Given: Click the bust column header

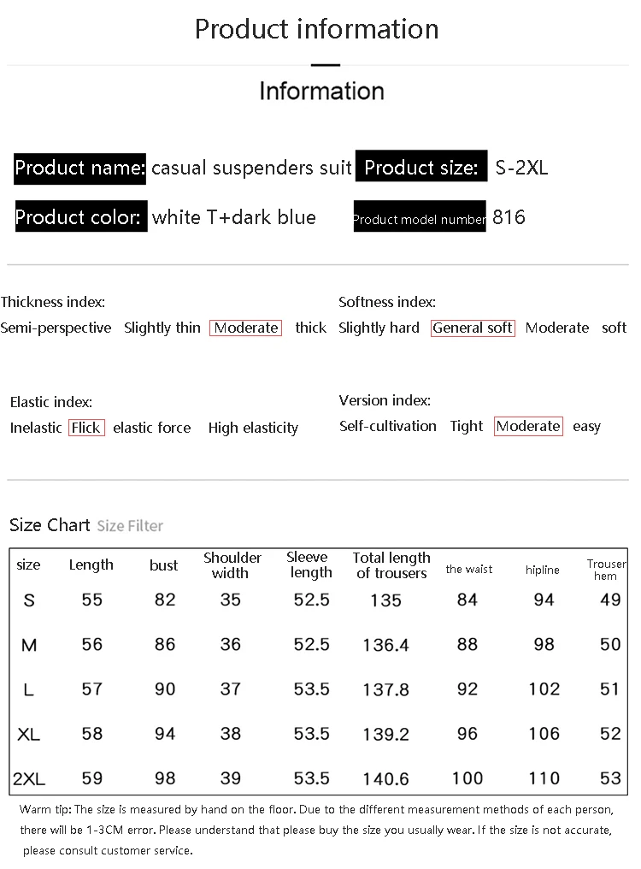Looking at the screenshot, I should [163, 565].
